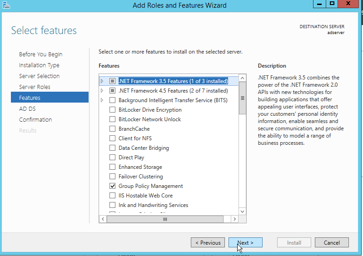Minimize the Add Roles and Features Wizard

click(320, 4)
